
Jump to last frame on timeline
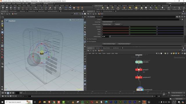click(13, 93)
